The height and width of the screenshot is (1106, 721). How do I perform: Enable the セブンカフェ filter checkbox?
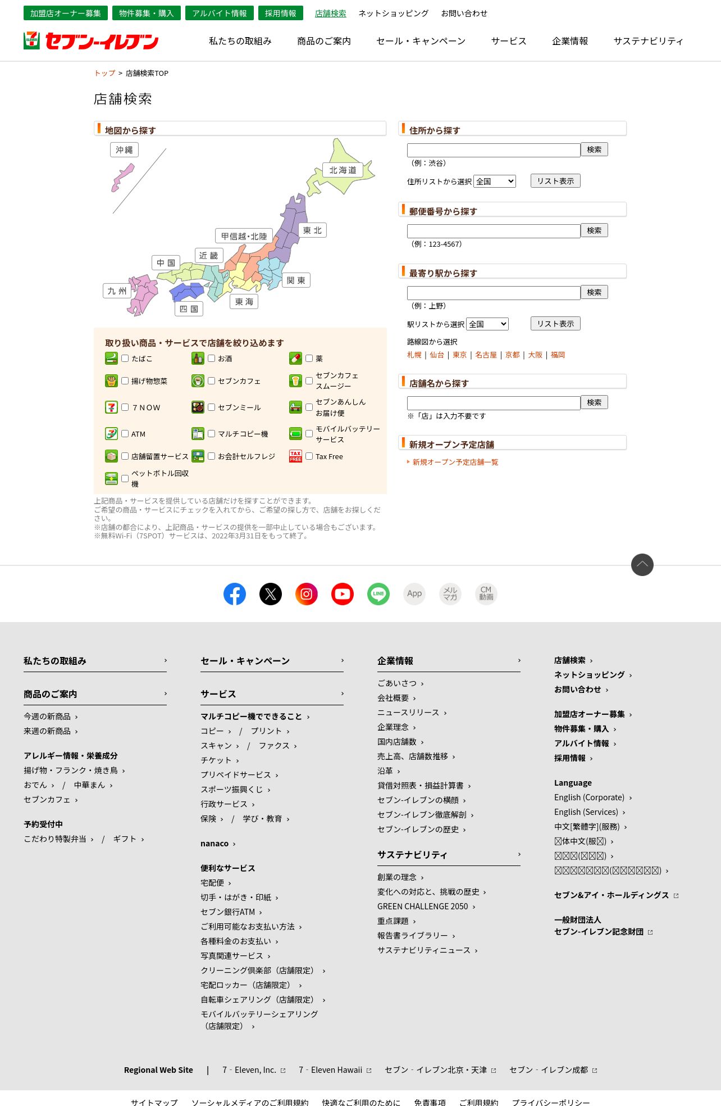point(212,381)
